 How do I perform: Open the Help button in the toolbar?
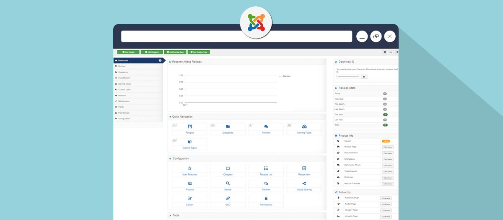(388, 52)
